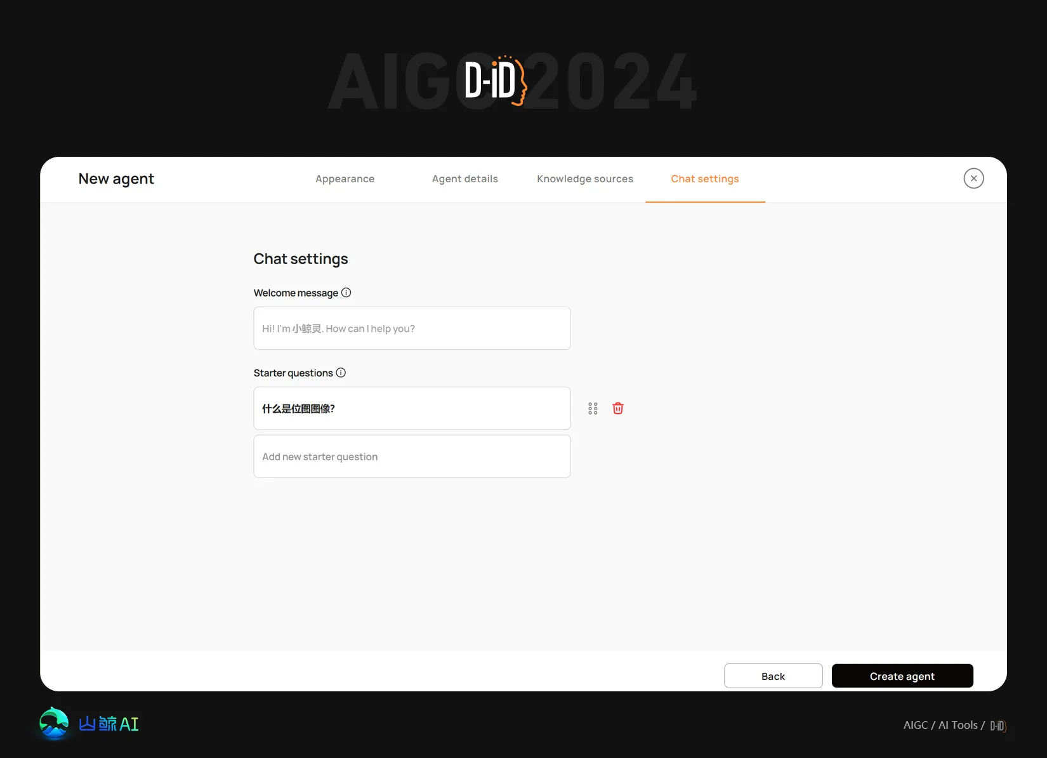1047x758 pixels.
Task: Click the New agent title text
Action: point(116,179)
